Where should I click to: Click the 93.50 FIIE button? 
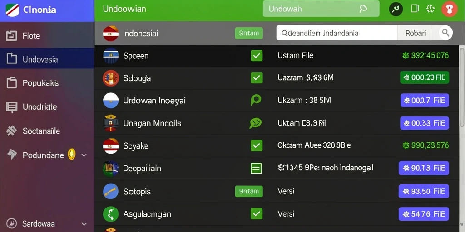(x=424, y=191)
